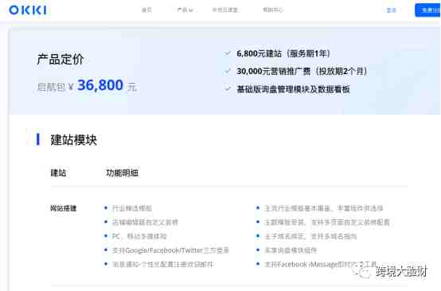Click the 建站模块 section heading
Viewport: 441px width, 291px height.
(x=74, y=140)
